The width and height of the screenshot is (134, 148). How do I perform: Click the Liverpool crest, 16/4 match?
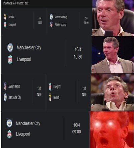click(9, 134)
